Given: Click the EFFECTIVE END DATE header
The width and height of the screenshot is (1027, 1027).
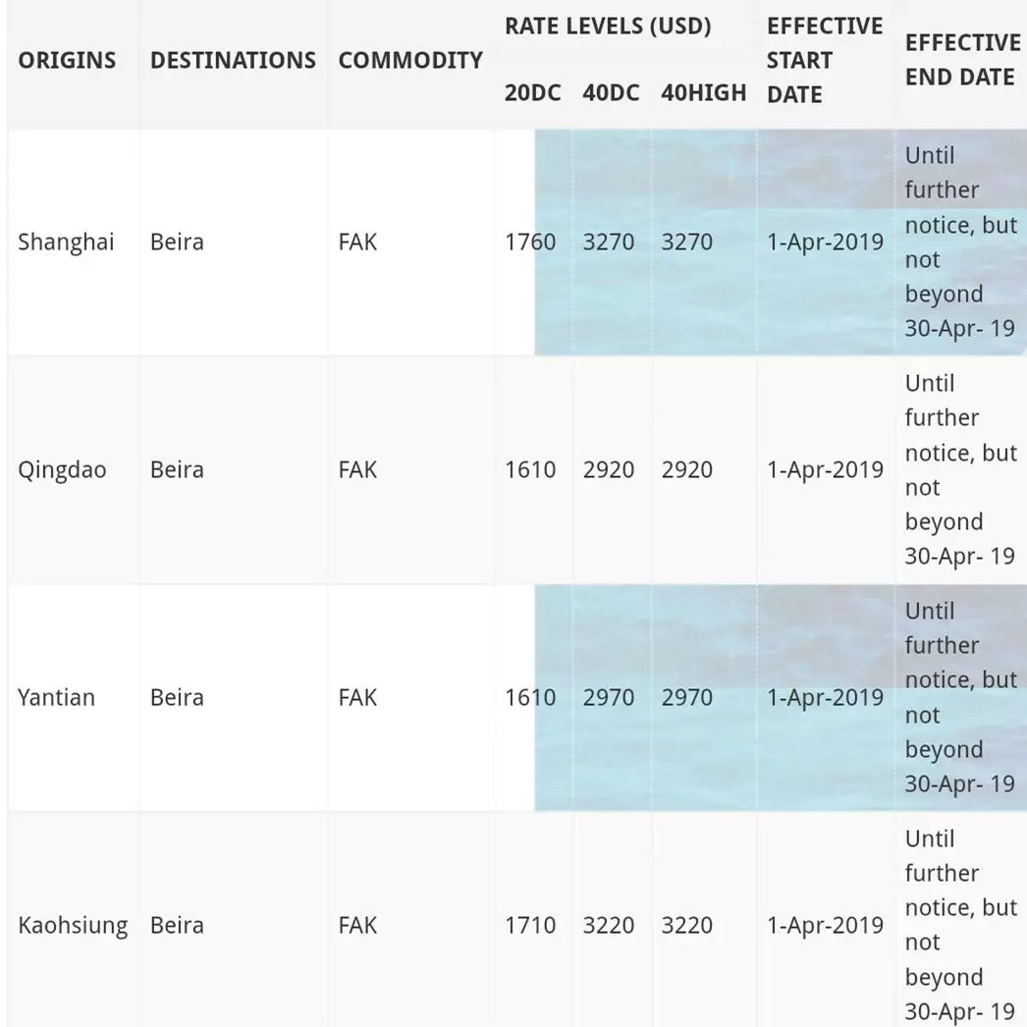Looking at the screenshot, I should point(962,60).
